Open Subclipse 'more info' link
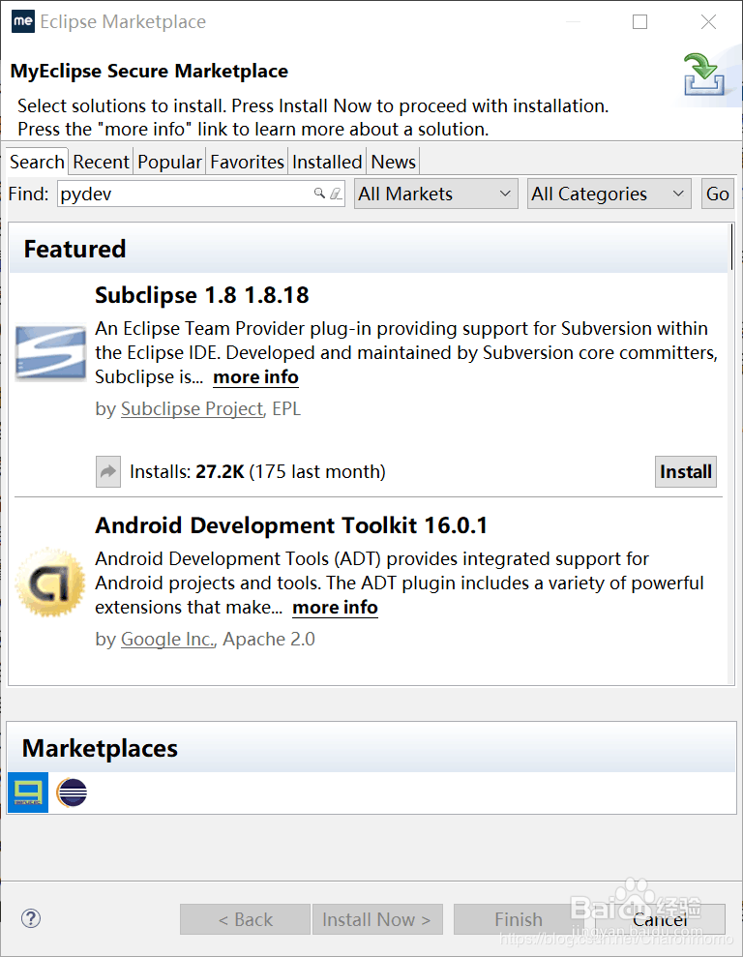 coord(255,377)
